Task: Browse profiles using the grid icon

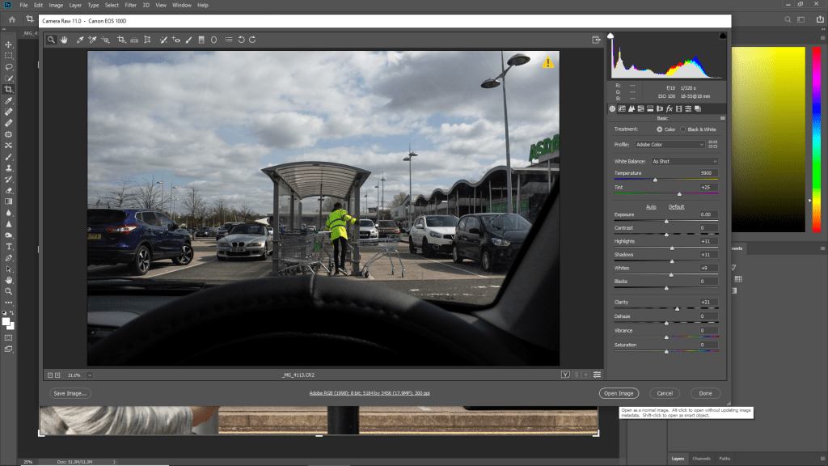Action: pyautogui.click(x=712, y=144)
